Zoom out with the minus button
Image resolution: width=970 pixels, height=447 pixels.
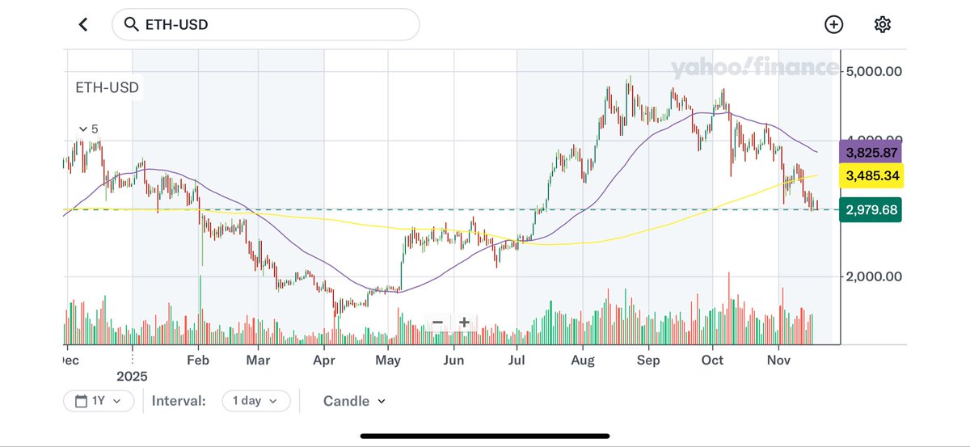[437, 323]
